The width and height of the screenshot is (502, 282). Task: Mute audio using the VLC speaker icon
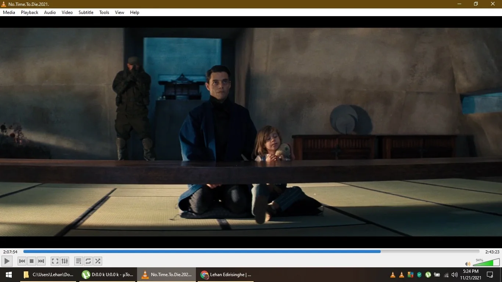467,264
